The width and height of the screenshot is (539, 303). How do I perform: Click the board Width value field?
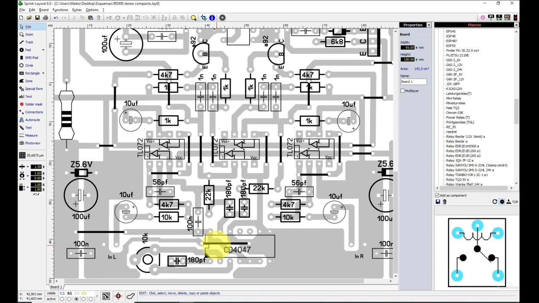pos(407,48)
